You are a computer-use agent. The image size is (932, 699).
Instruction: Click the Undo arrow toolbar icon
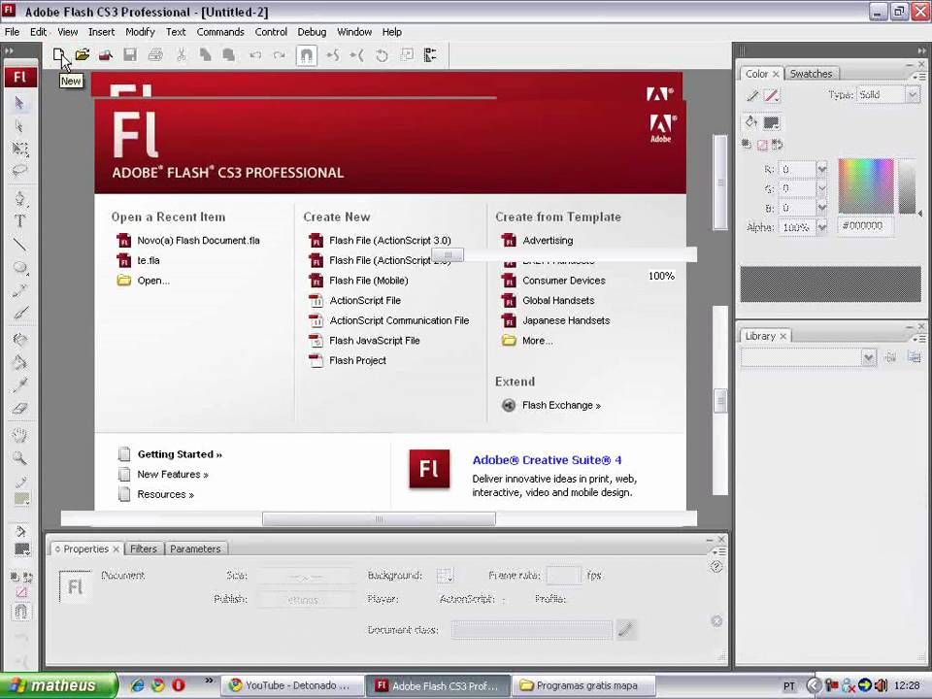tap(255, 55)
